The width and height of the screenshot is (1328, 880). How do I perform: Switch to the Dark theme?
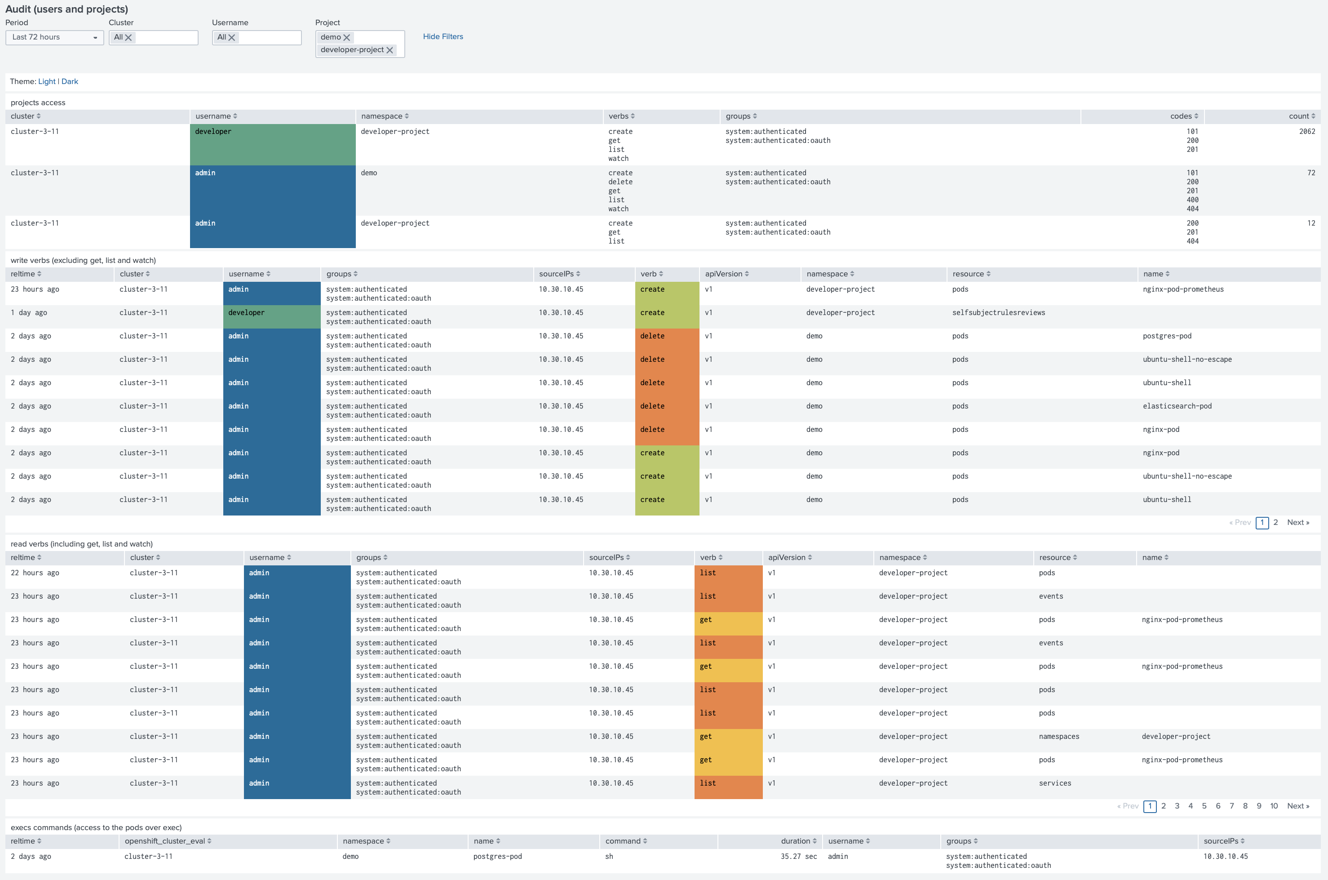70,81
